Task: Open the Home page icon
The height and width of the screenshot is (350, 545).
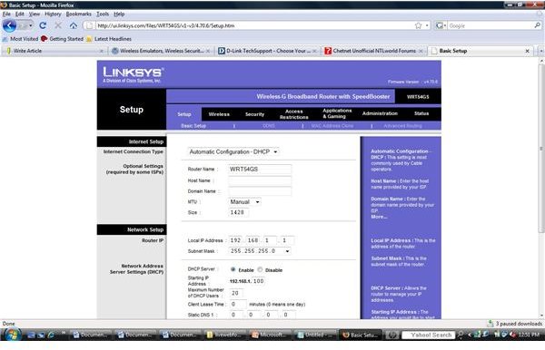Action: tap(73, 25)
